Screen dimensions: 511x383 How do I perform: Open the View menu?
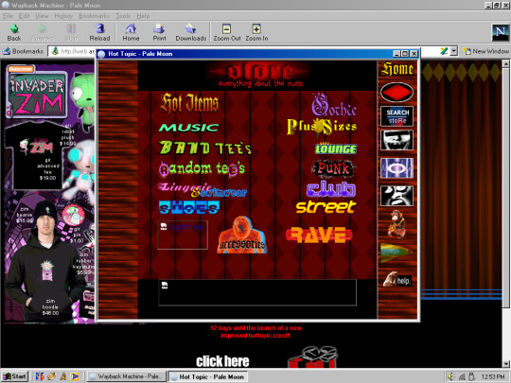(x=42, y=16)
